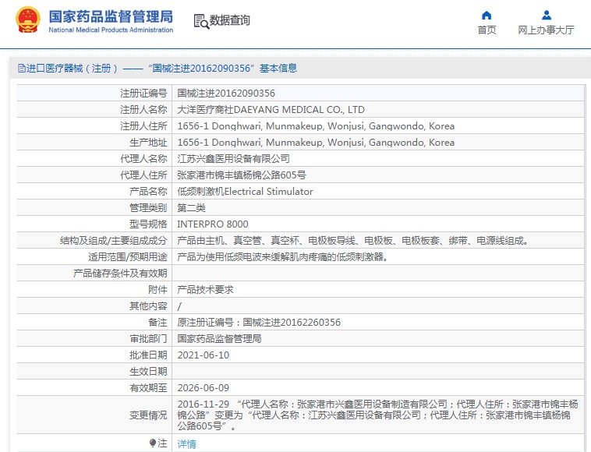Click the 有效期至 row label
Screen dimensions: 591x452
pos(148,388)
